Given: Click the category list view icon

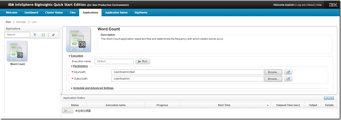Looking at the screenshot, I should point(43,35).
